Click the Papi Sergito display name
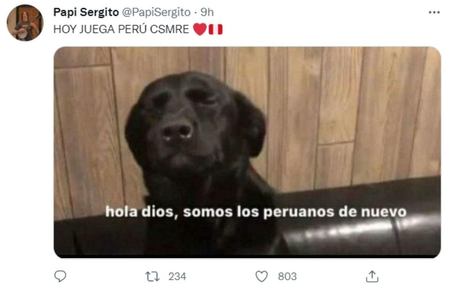The height and width of the screenshot is (290, 451). 86,12
